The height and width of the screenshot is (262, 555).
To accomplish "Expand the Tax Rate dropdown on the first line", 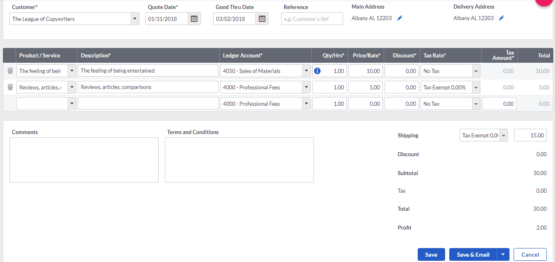I will tap(476, 71).
